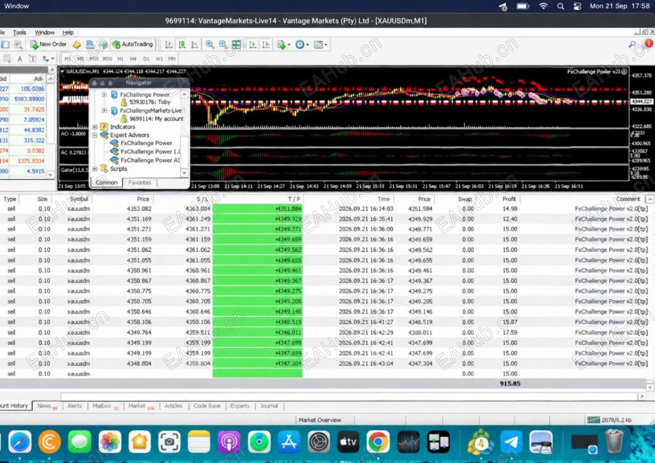This screenshot has width=655, height=463.
Task: Click the text box T tool
Action: click(x=32, y=59)
